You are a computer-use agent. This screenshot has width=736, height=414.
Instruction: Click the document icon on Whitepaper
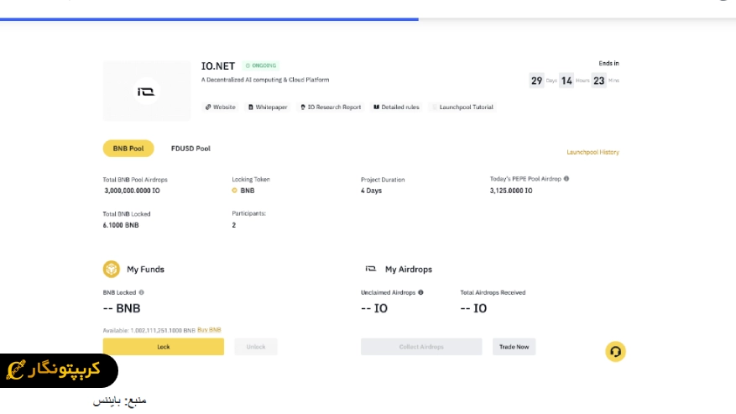pyautogui.click(x=251, y=107)
